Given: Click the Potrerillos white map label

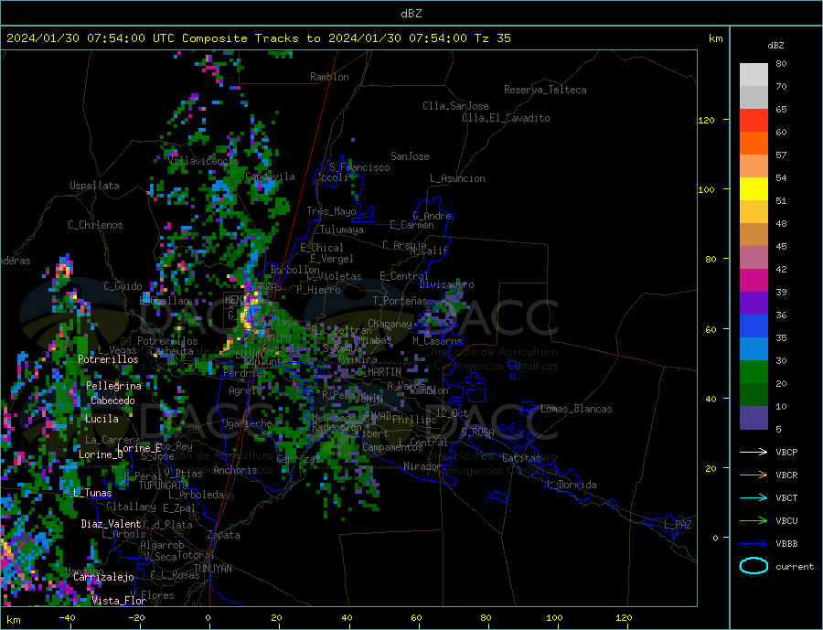Looking at the screenshot, I should [x=108, y=359].
